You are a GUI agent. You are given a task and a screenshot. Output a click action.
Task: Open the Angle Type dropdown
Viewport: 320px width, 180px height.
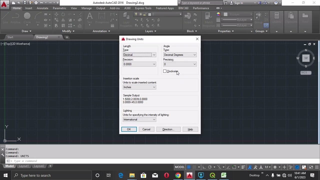click(x=180, y=55)
